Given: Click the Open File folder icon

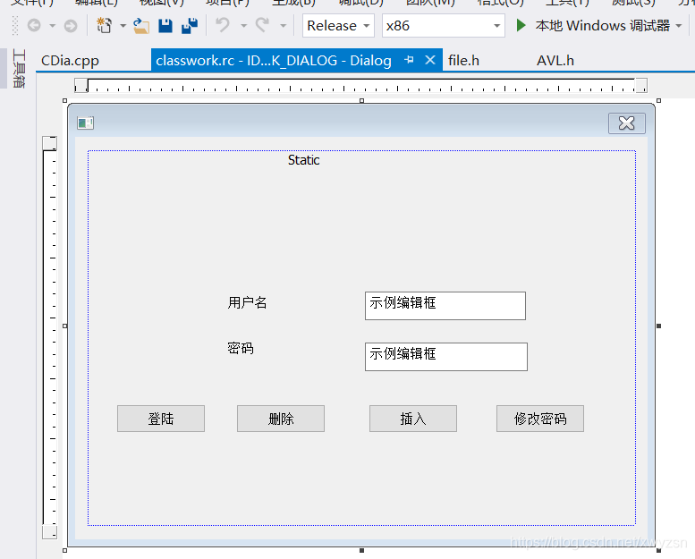Looking at the screenshot, I should click(141, 26).
